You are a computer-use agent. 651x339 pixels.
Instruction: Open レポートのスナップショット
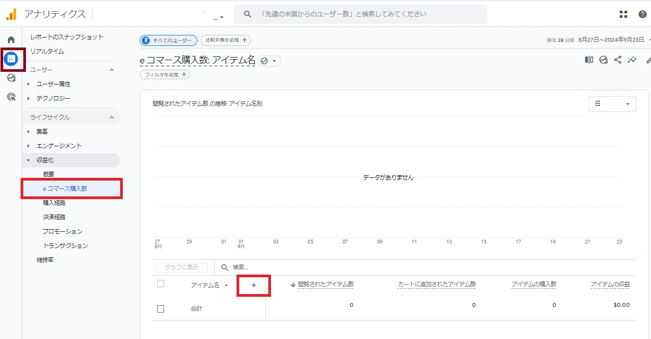pos(67,37)
